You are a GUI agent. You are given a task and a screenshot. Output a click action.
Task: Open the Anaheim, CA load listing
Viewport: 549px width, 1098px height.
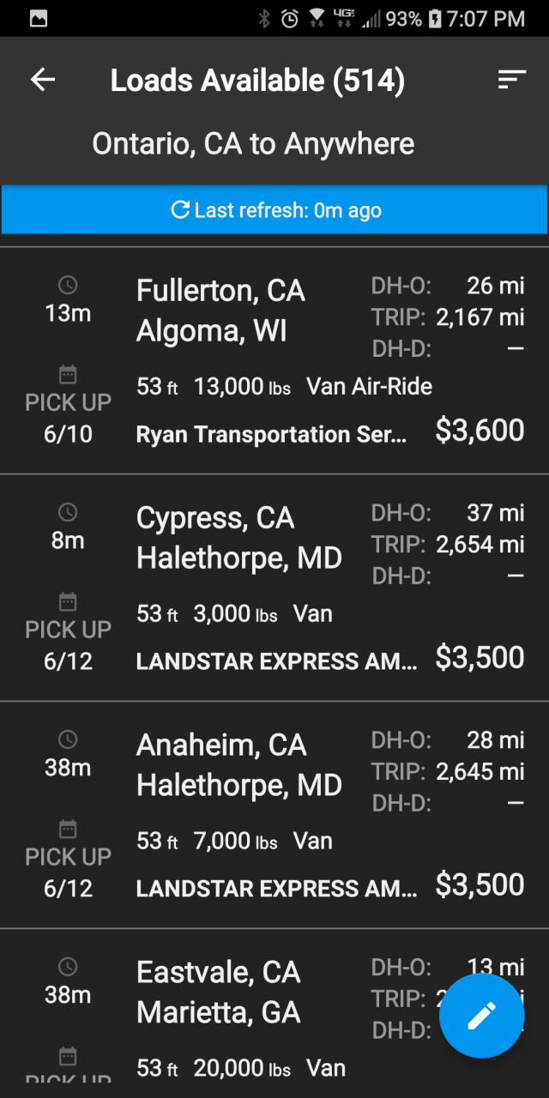tap(274, 815)
